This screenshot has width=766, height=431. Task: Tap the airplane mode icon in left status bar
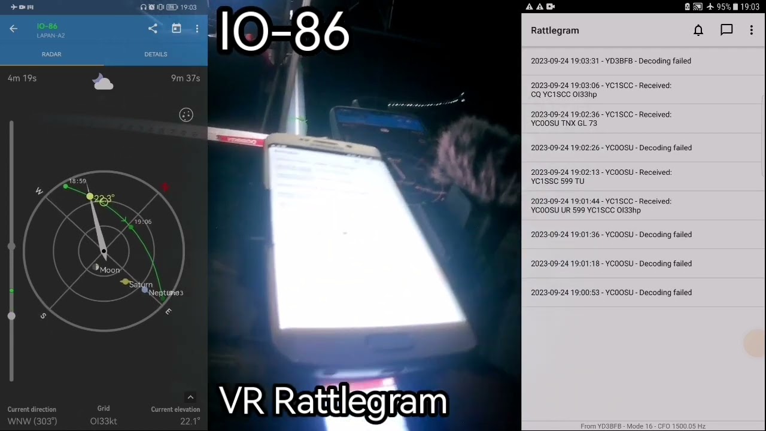(x=13, y=7)
